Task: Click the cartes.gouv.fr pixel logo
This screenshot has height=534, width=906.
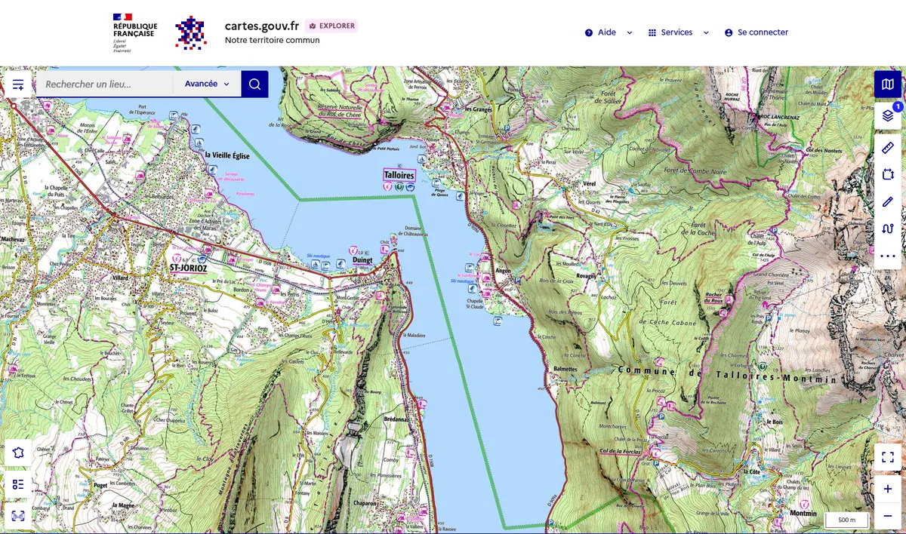Action: pyautogui.click(x=190, y=32)
